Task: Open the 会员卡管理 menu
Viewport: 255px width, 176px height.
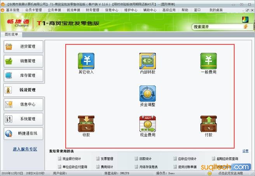Action: (x=33, y=10)
